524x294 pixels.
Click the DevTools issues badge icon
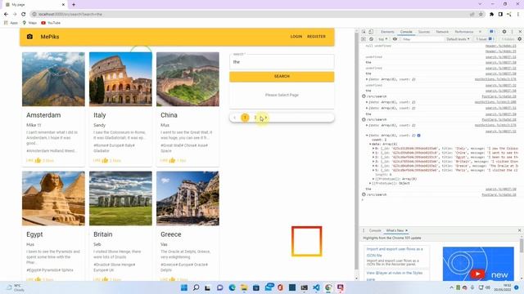pyautogui.click(x=492, y=32)
